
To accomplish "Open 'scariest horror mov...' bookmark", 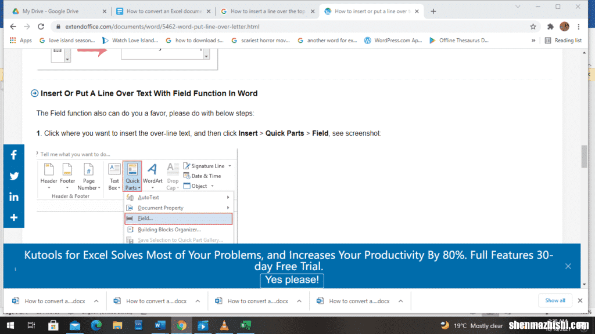I will coord(260,40).
